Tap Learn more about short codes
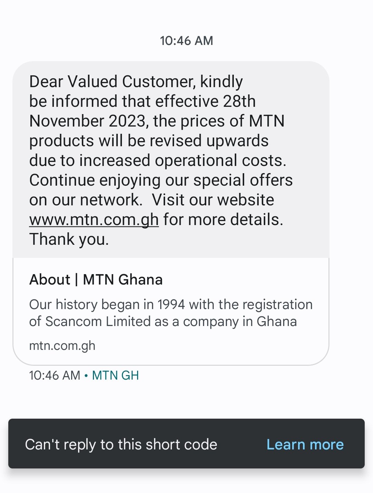 (x=305, y=445)
